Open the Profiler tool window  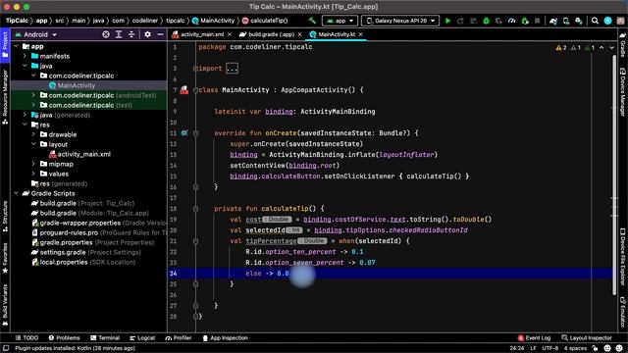179,337
